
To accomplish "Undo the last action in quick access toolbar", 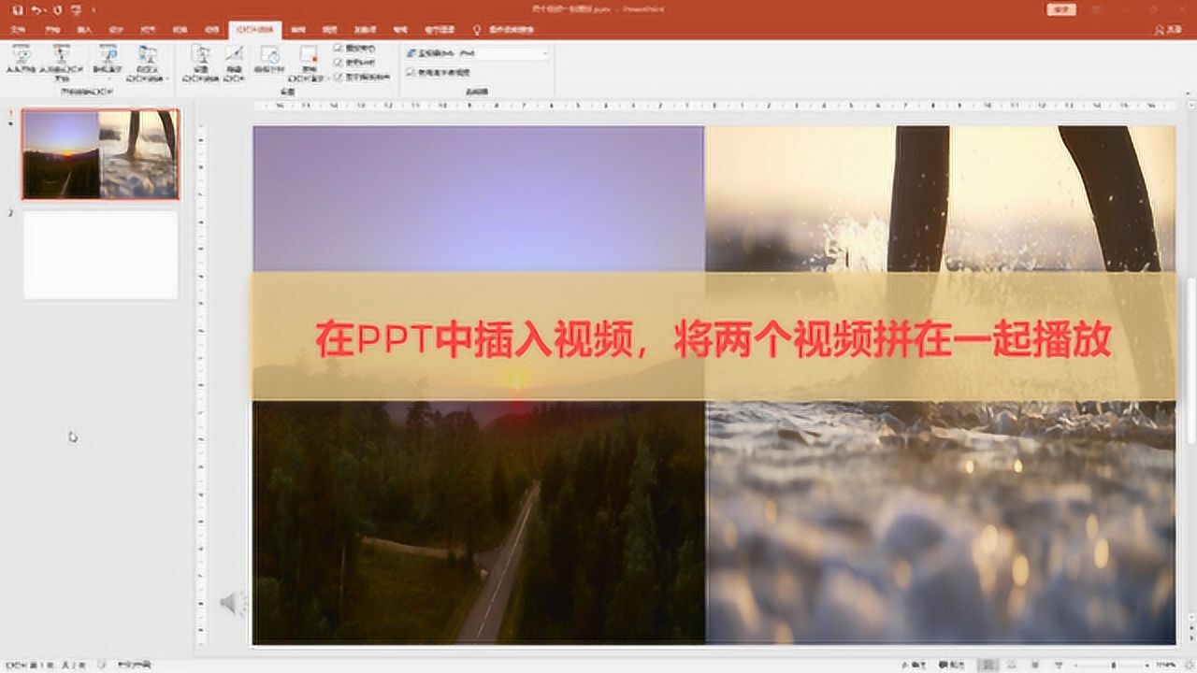I will tap(36, 8).
